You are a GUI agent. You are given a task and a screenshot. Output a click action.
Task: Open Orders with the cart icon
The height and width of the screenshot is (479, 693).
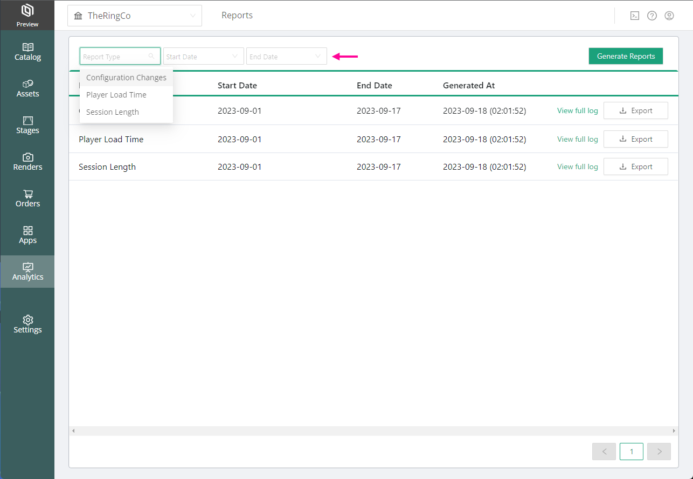[27, 198]
